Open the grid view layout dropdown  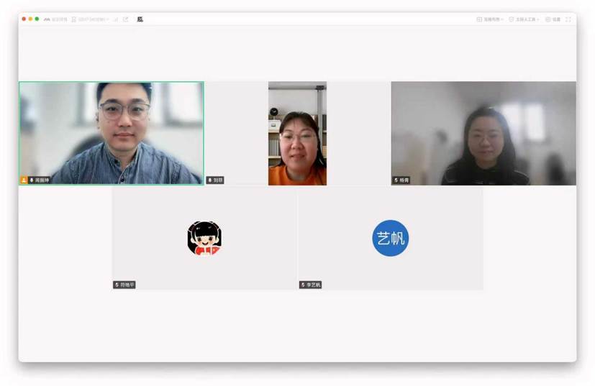[490, 19]
